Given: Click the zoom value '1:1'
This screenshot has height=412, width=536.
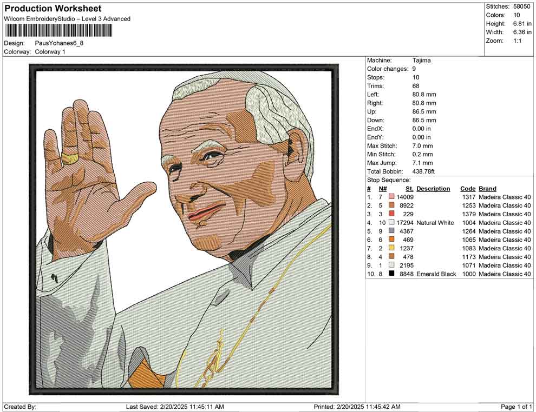Looking at the screenshot, I should point(517,41).
